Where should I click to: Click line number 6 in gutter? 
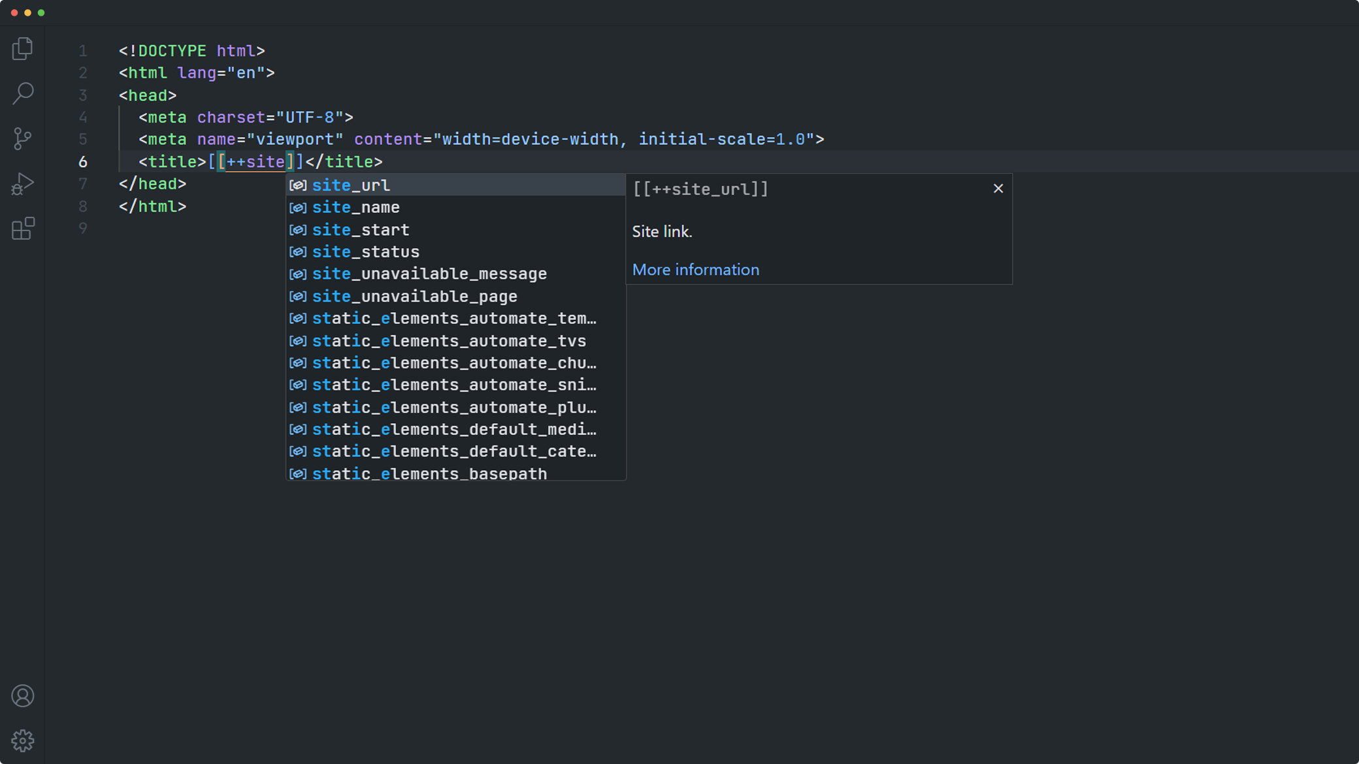83,162
